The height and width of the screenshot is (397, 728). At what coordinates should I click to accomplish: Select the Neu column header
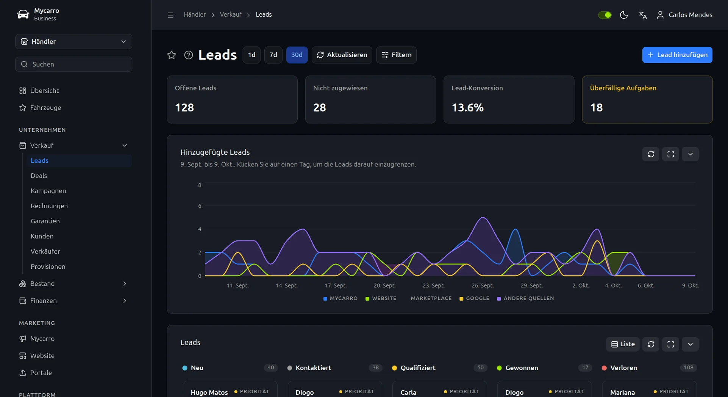tap(230, 368)
